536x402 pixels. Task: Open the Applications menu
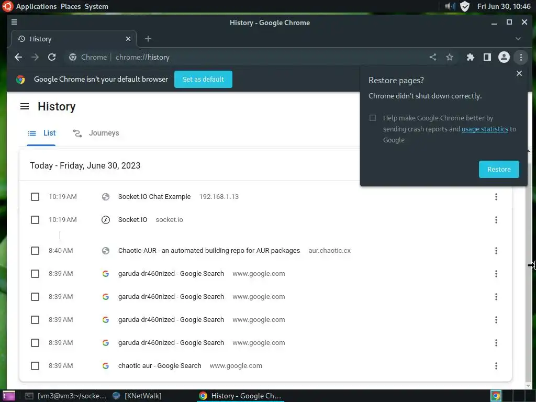click(36, 6)
